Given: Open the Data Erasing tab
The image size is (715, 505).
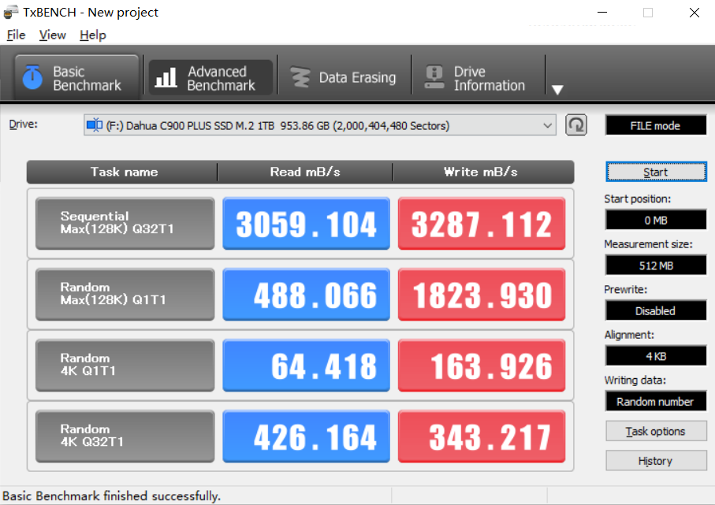Looking at the screenshot, I should pyautogui.click(x=344, y=77).
